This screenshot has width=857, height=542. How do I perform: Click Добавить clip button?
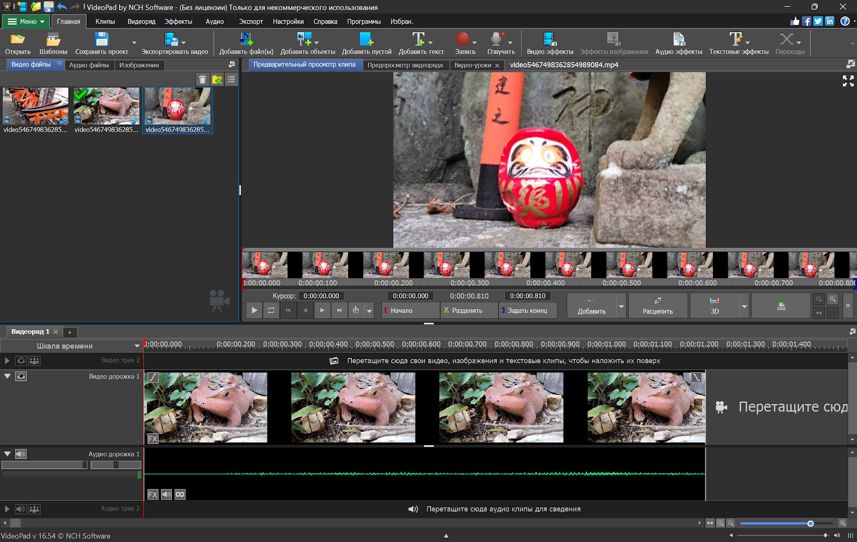coord(591,306)
